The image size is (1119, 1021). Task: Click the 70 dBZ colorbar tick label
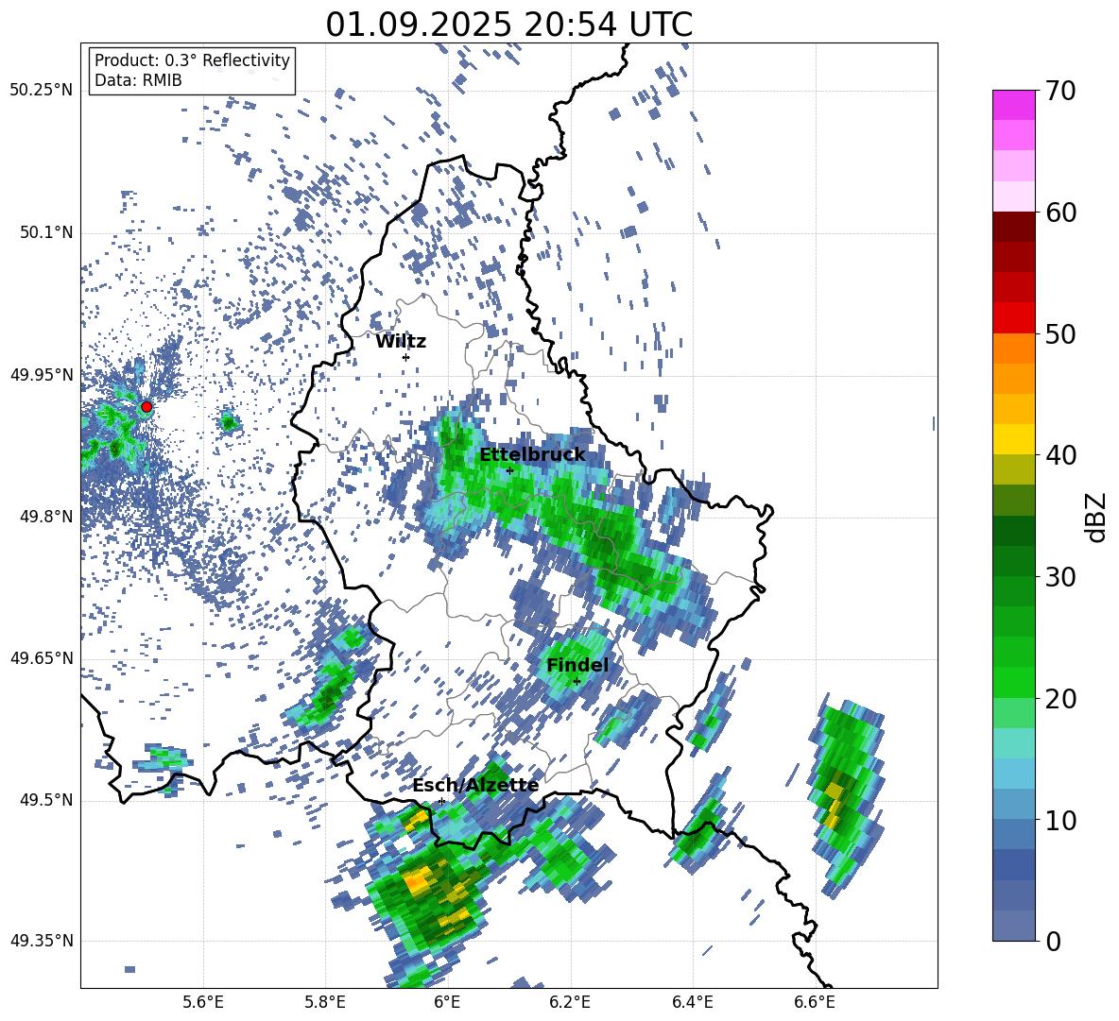[1060, 92]
